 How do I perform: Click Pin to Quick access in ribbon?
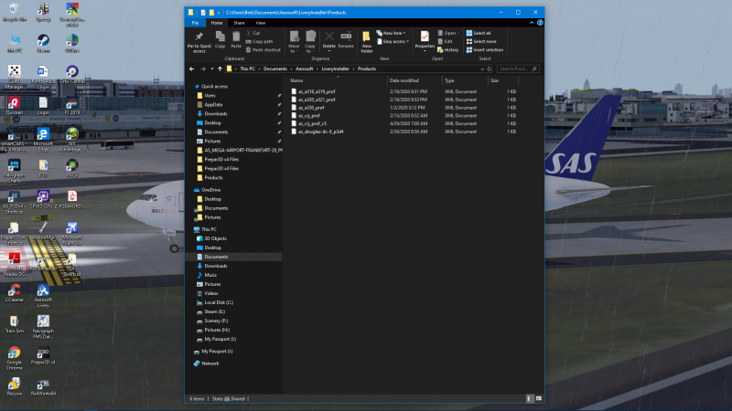pos(199,42)
